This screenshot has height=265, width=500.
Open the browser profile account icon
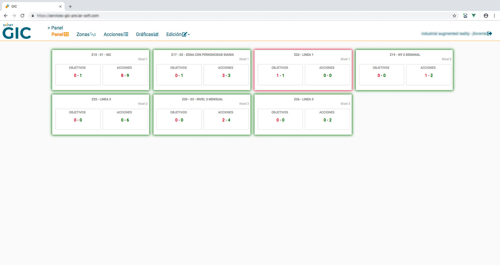[x=486, y=16]
